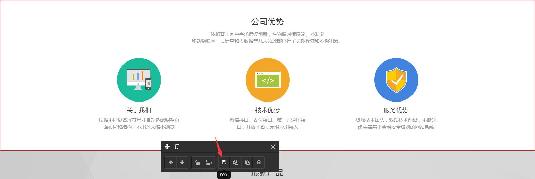Move the row up with the up arrow
Image resolution: width=535 pixels, height=179 pixels.
[171, 162]
